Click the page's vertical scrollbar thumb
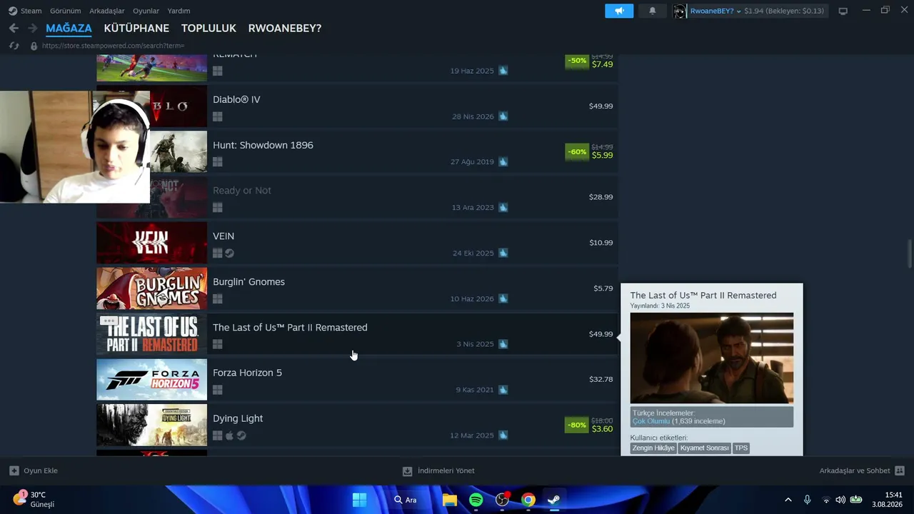Screen dimensions: 914x514 [909, 254]
